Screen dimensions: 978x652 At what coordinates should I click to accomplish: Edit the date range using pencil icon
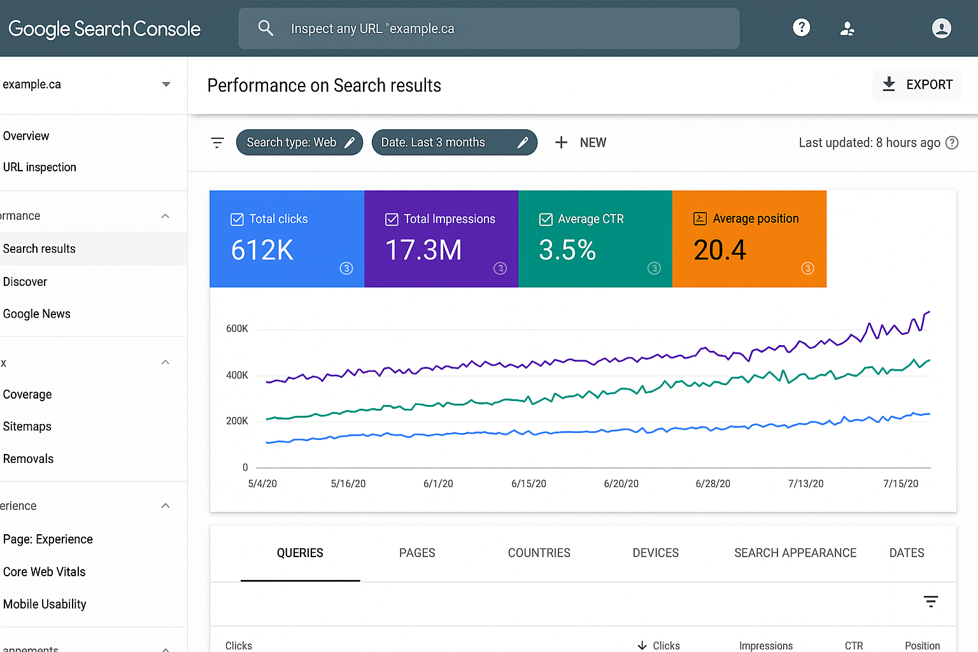click(x=523, y=143)
